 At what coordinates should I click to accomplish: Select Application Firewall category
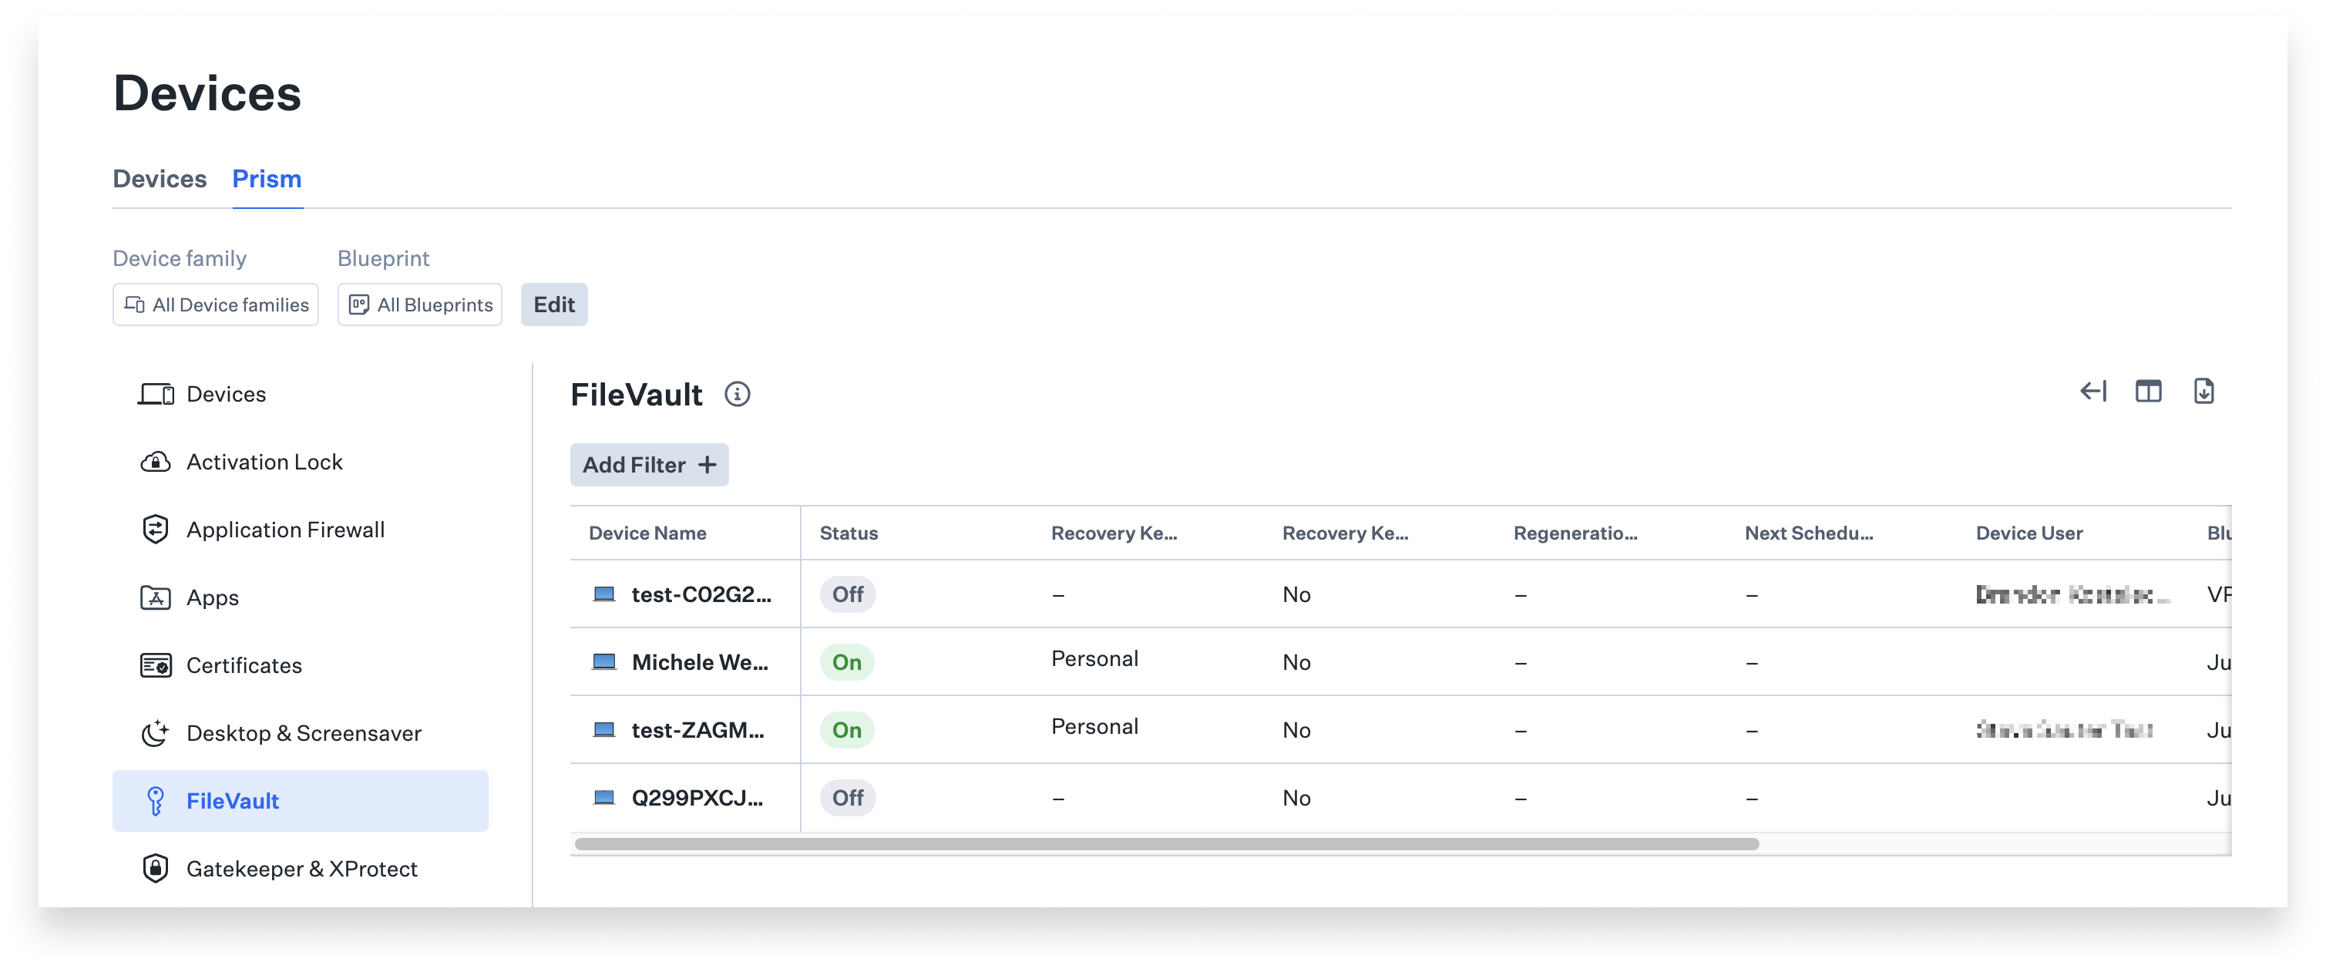(284, 530)
